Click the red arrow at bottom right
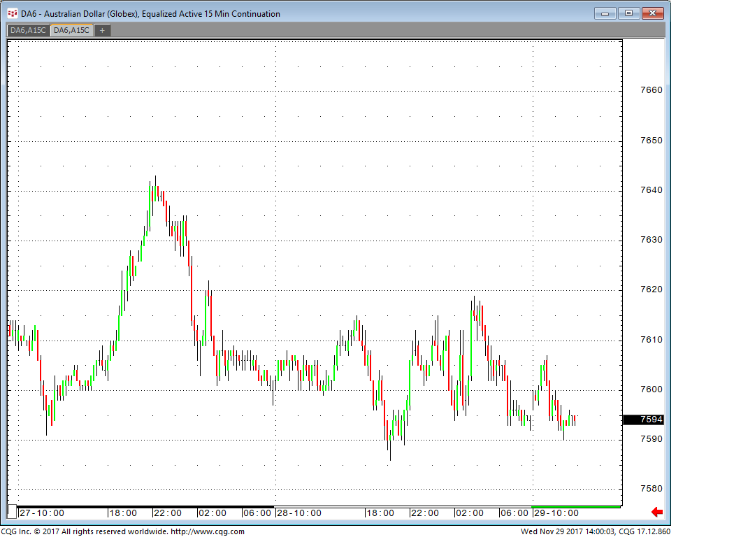Image resolution: width=734 pixels, height=537 pixels. pos(657,513)
